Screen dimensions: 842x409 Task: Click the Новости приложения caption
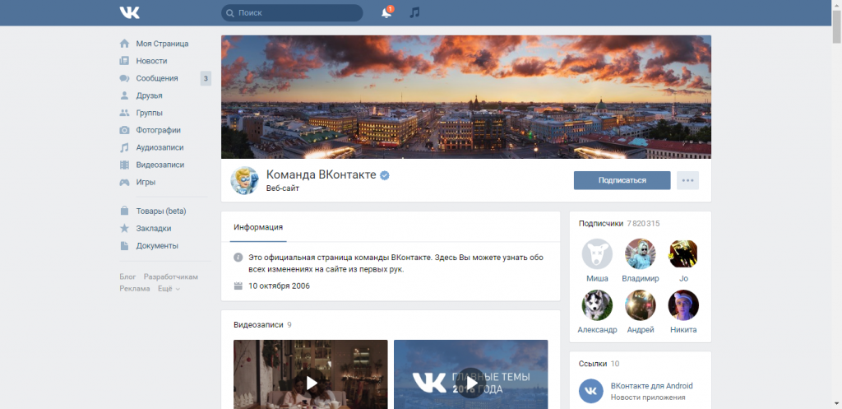click(x=648, y=397)
